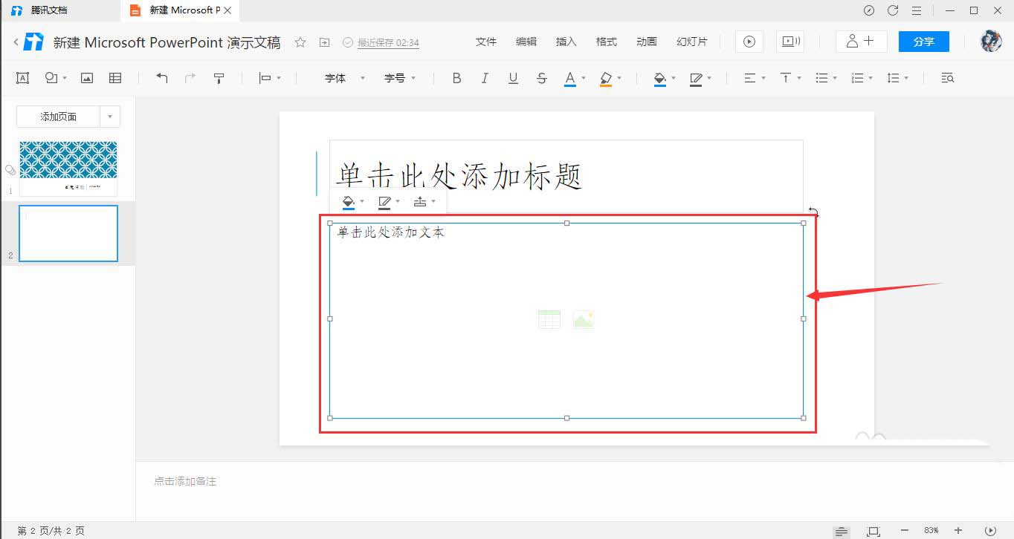The width and height of the screenshot is (1014, 539).
Task: Toggle the notes panel in status bar
Action: click(842, 531)
